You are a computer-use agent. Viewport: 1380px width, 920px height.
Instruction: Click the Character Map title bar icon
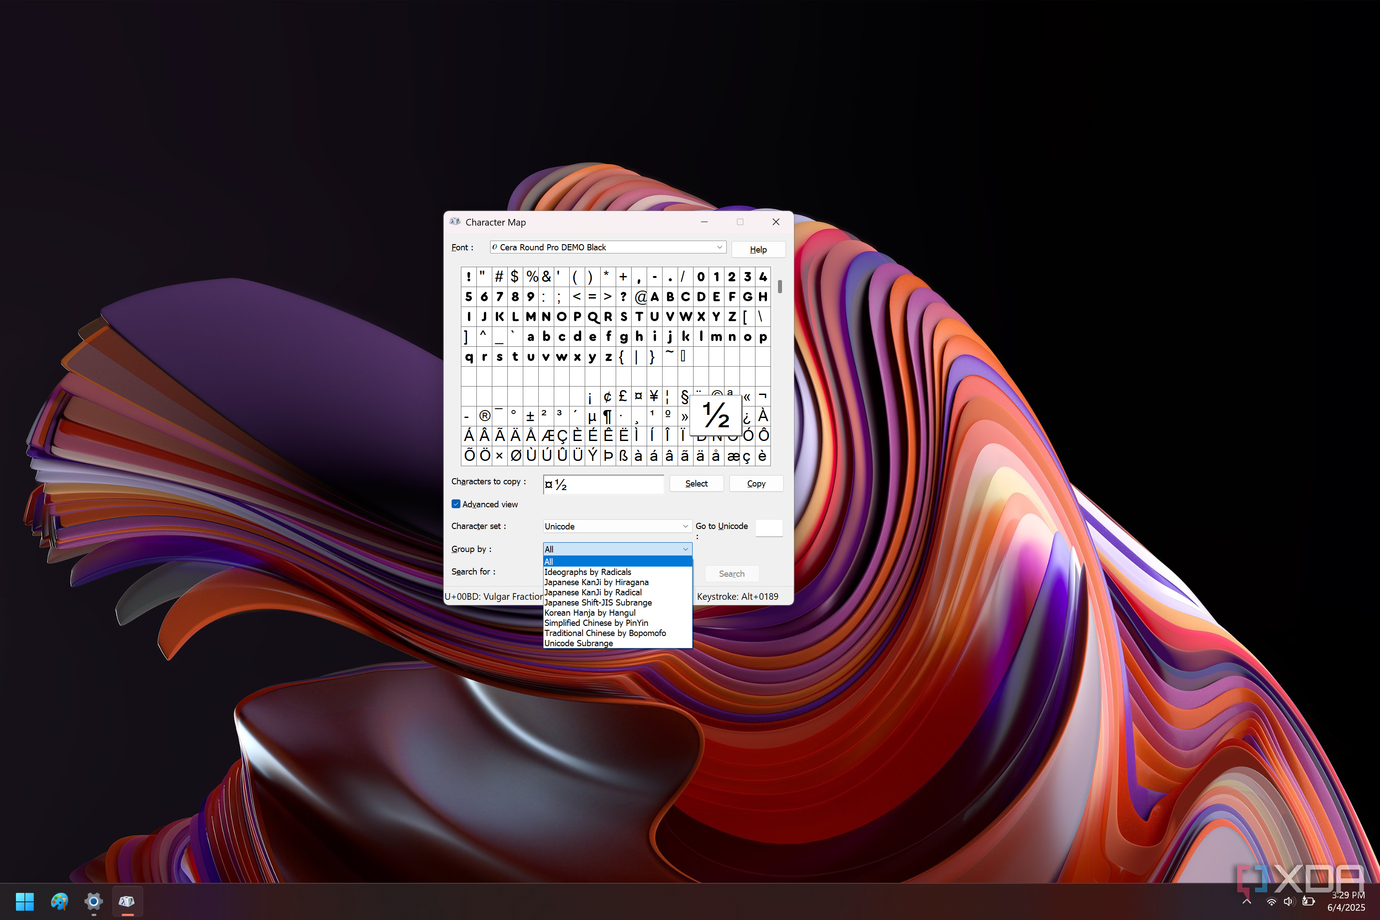point(455,222)
